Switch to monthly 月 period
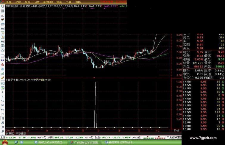This screenshot has height=145, width=225. (x=3, y=127)
